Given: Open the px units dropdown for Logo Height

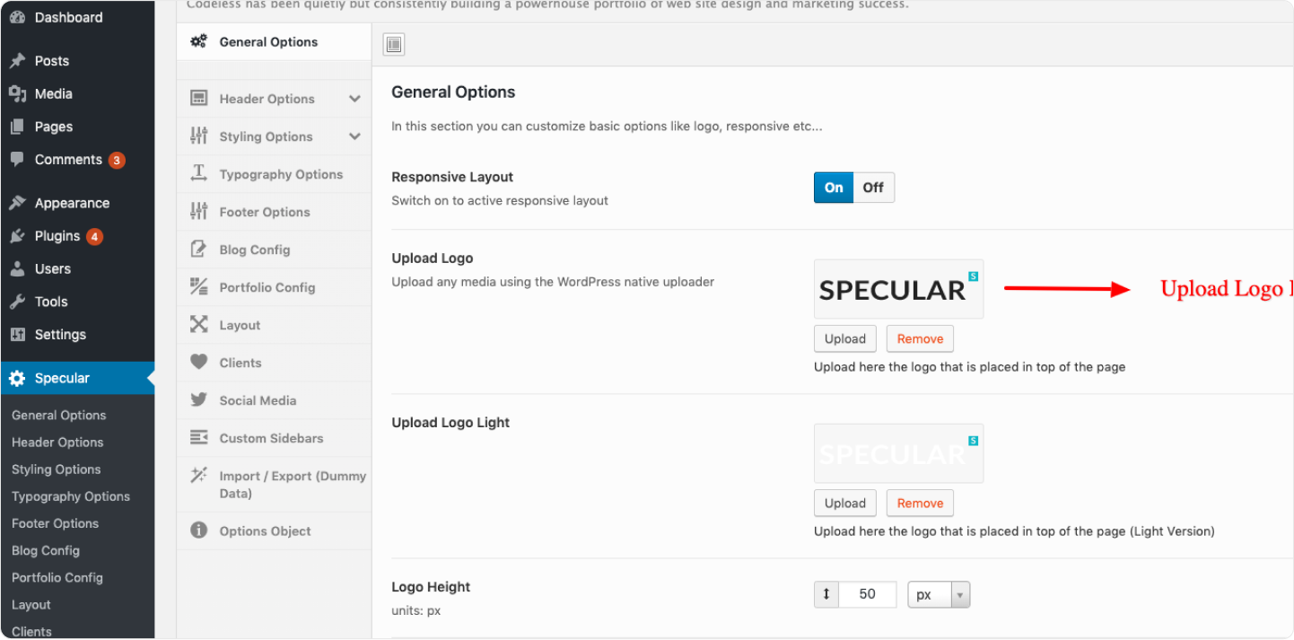Looking at the screenshot, I should pos(939,594).
